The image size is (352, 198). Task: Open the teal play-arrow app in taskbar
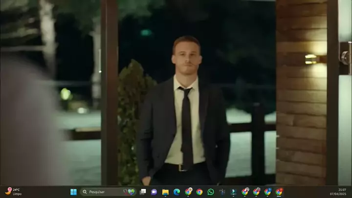click(x=234, y=192)
